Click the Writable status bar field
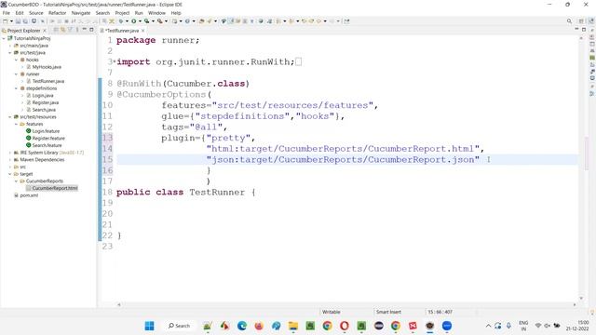This screenshot has height=335, width=596. pos(332,312)
